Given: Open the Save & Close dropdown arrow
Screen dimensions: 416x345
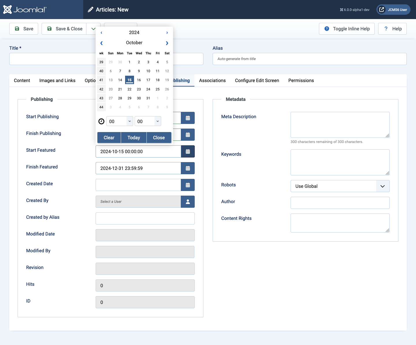Looking at the screenshot, I should [93, 29].
